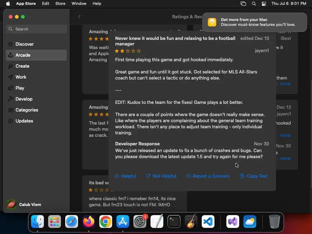Screen dimensions: 312x234
Task: Click the Stage Manager icon in menu bar
Action: pyautogui.click(x=243, y=3)
